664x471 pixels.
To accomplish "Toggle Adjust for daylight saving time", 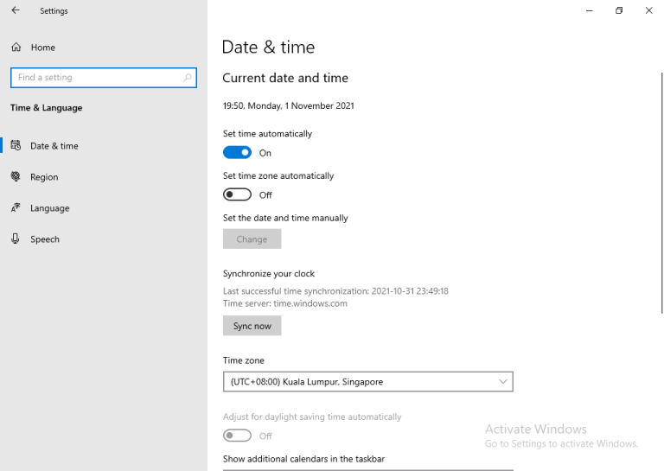I will [237, 436].
